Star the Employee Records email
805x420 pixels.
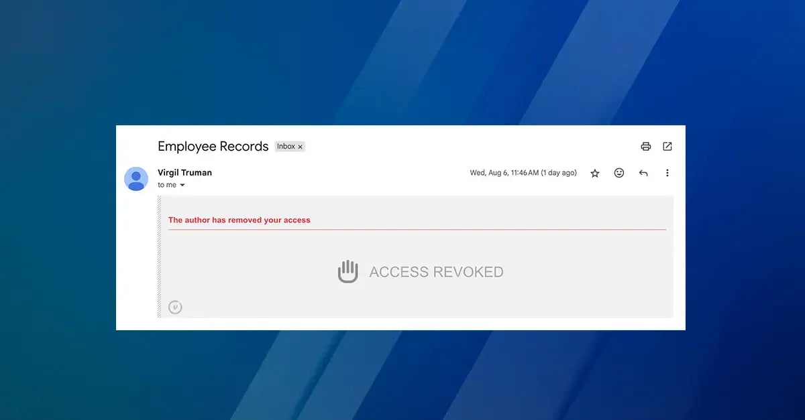(594, 173)
